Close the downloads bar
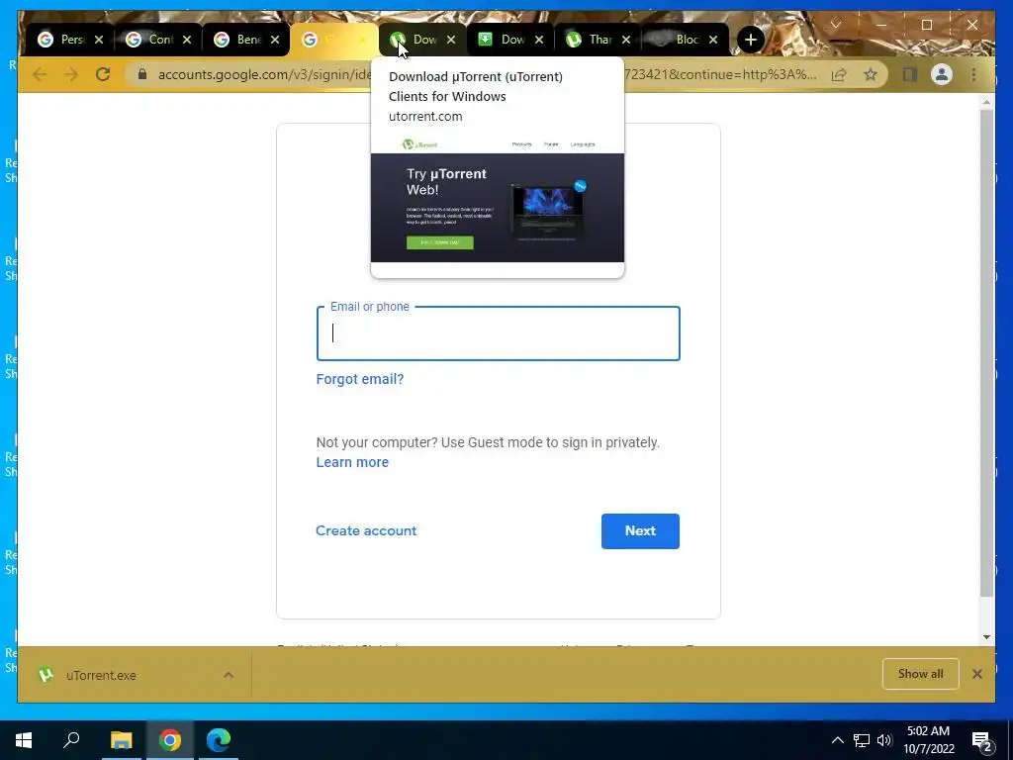This screenshot has width=1013, height=760. [x=976, y=674]
